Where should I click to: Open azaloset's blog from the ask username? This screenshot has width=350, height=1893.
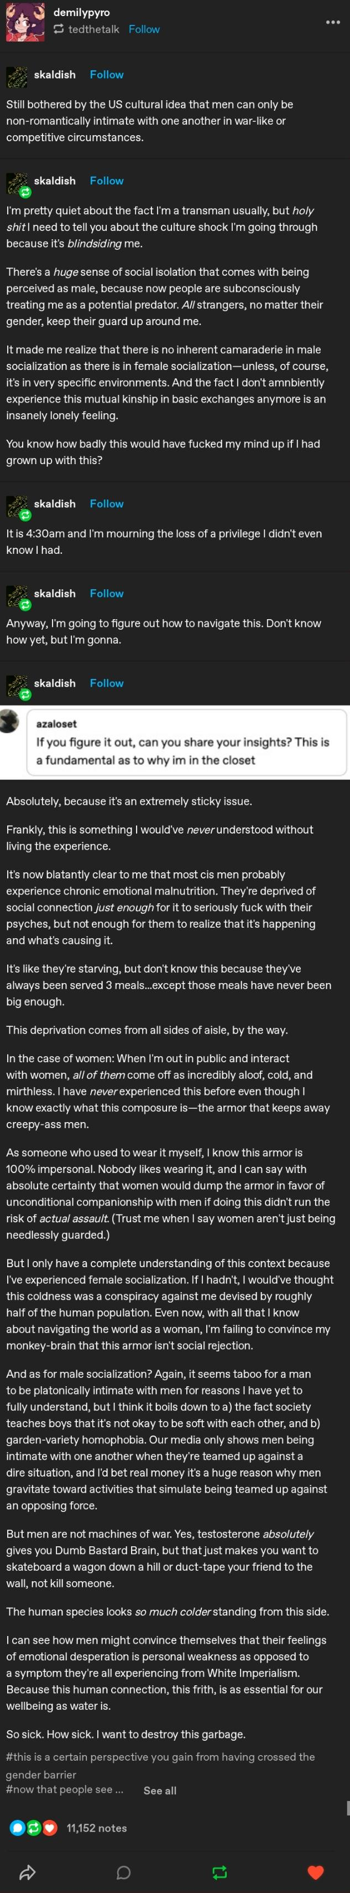click(x=56, y=724)
